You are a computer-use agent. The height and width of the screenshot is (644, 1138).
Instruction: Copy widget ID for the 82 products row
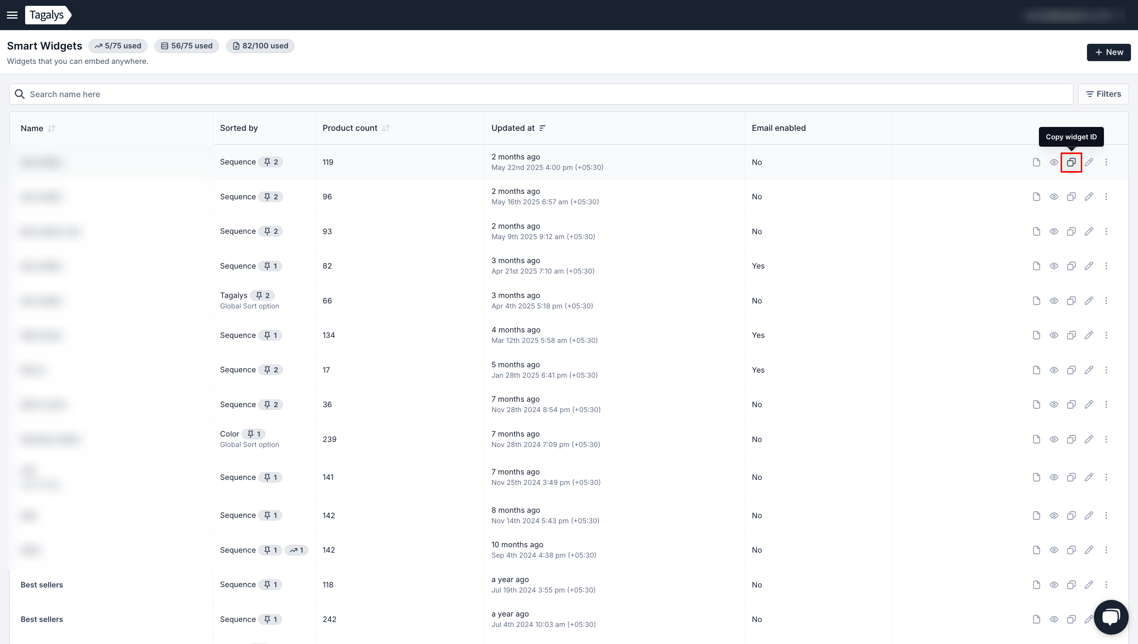pyautogui.click(x=1071, y=266)
